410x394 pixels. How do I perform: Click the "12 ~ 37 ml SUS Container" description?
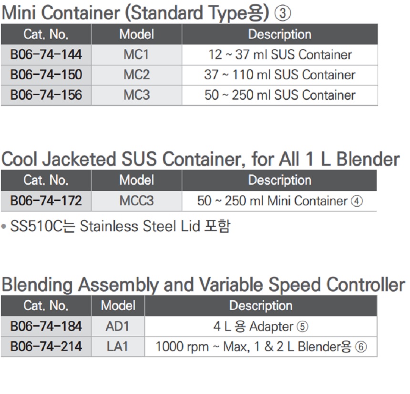(280, 55)
